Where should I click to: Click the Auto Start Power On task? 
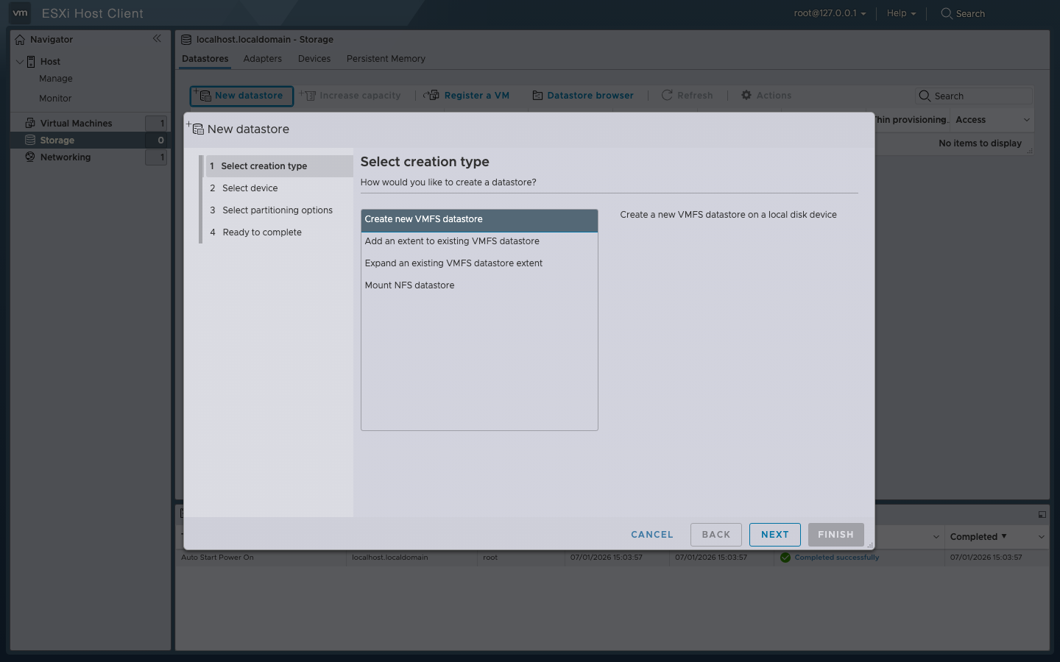coord(217,558)
